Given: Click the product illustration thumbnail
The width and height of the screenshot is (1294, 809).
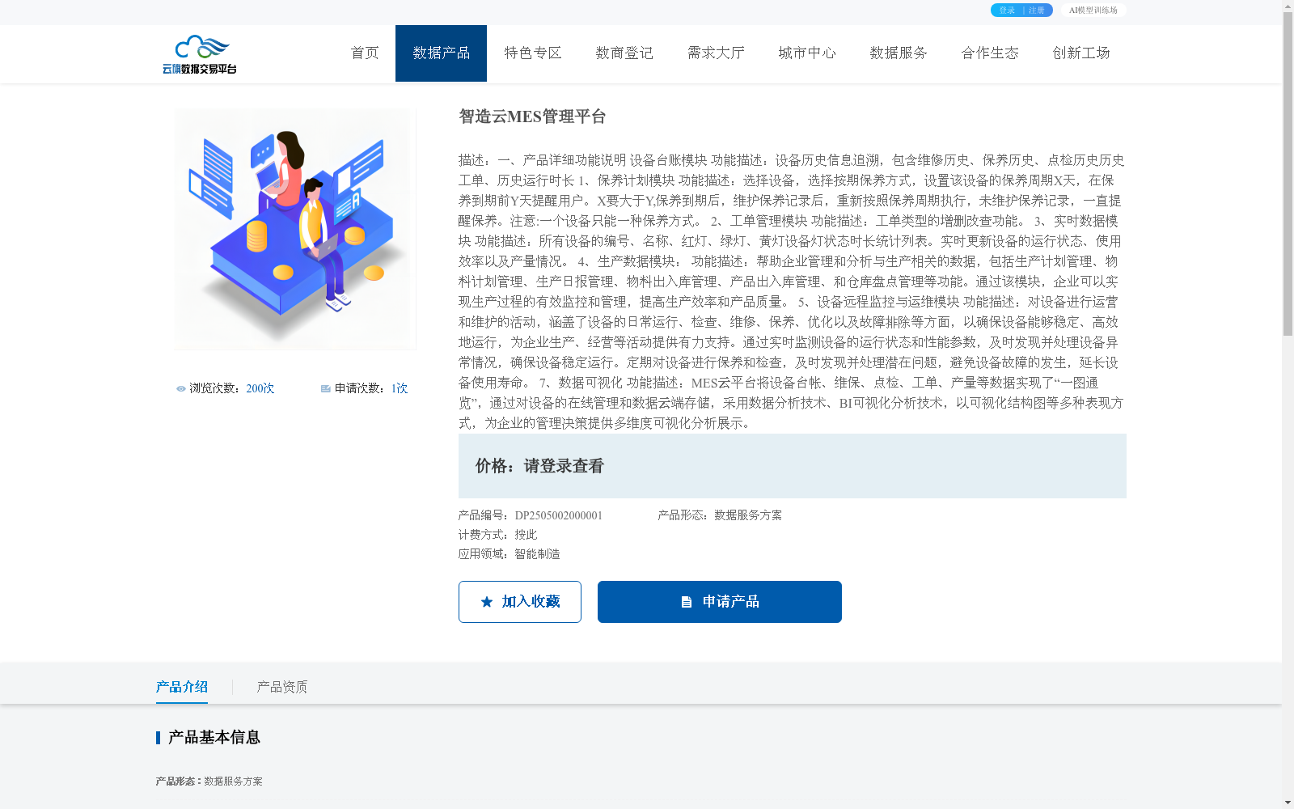Looking at the screenshot, I should 295,229.
